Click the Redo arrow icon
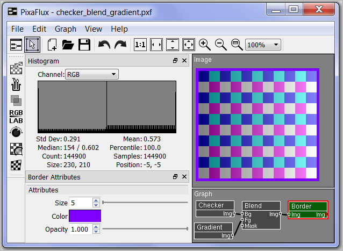Screen dimensions: 343x251 pos(120,45)
